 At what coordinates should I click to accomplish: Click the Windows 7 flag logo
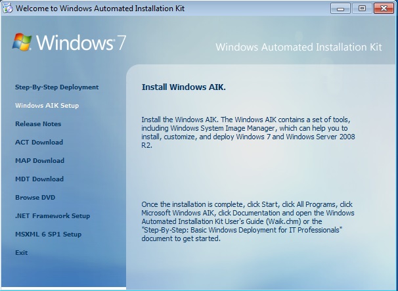(x=22, y=42)
